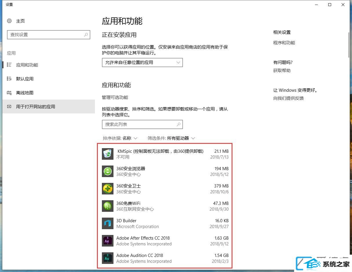Open the 允许来自任意位置的应用 dropdown
Image resolution: width=352 pixels, height=272 pixels.
click(x=142, y=63)
